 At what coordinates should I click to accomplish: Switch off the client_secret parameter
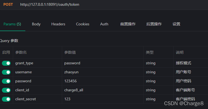click(x=6, y=99)
